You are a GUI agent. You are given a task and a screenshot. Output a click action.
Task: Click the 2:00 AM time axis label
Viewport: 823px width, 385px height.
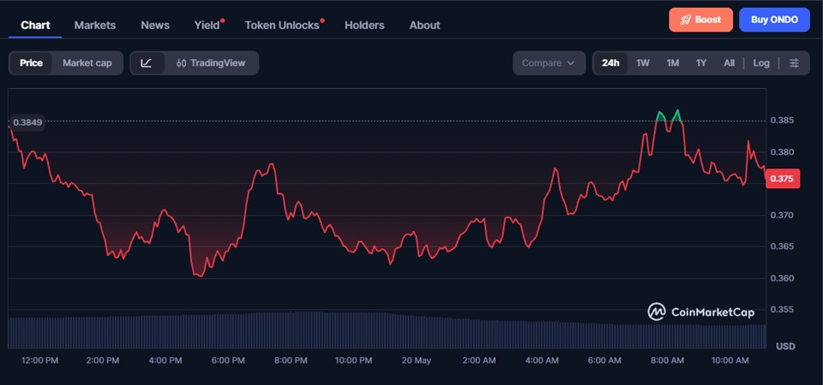(478, 360)
